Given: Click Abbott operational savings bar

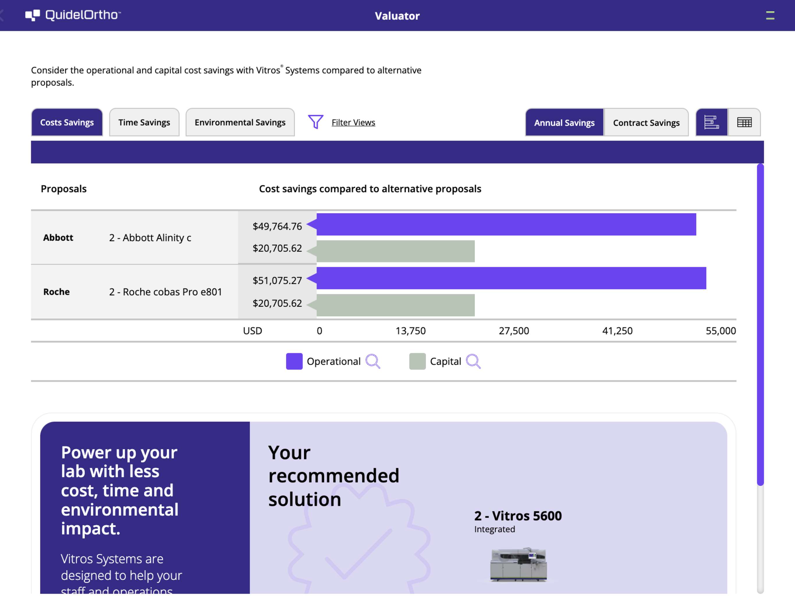Looking at the screenshot, I should tap(506, 224).
